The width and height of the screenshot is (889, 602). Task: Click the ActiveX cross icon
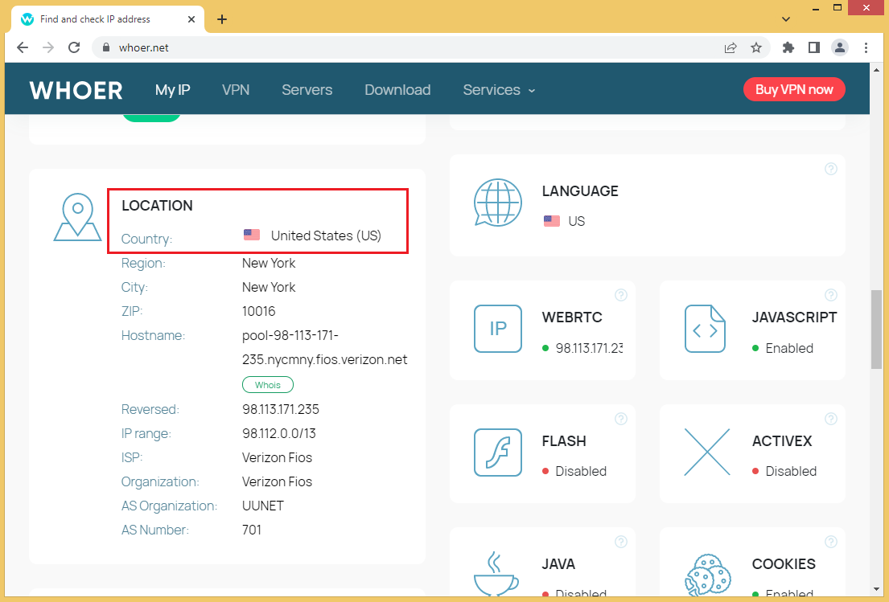point(707,452)
